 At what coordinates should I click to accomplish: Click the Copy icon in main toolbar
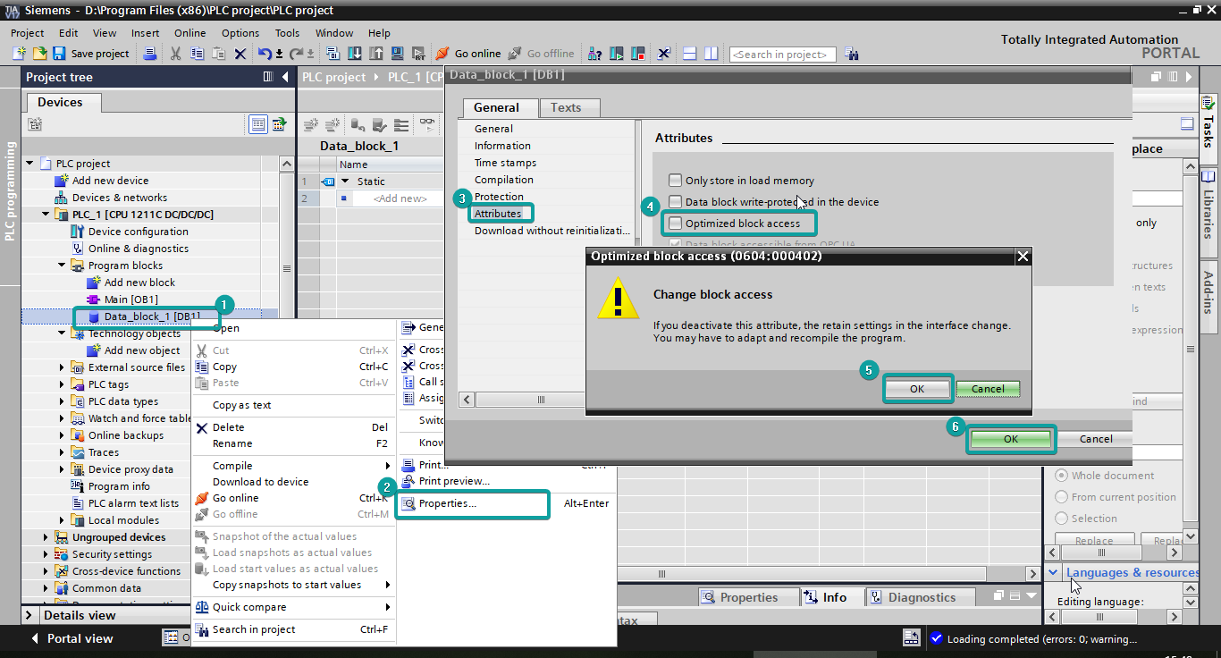[x=197, y=54]
